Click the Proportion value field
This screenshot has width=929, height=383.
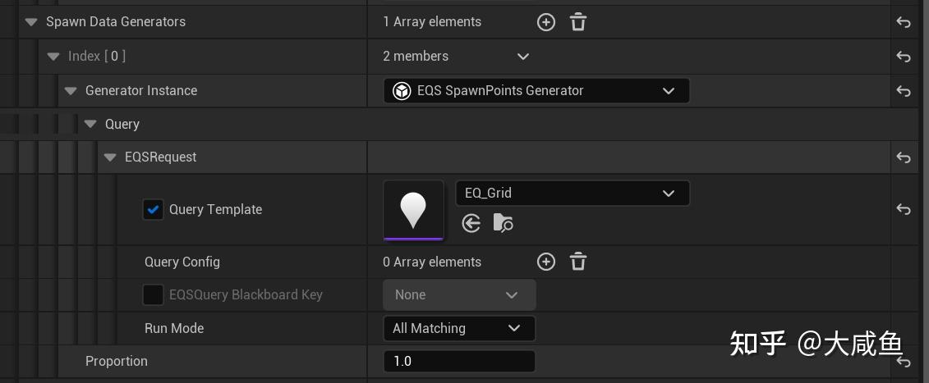(x=458, y=361)
